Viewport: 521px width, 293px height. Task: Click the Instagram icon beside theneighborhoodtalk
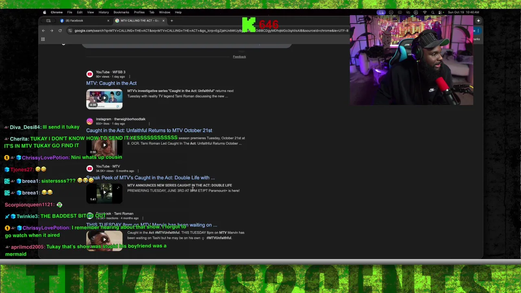click(90, 121)
